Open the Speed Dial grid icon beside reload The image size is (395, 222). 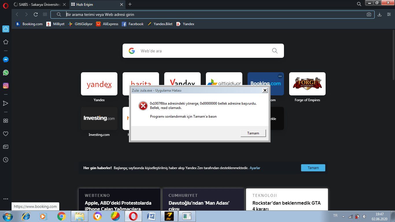[45, 14]
